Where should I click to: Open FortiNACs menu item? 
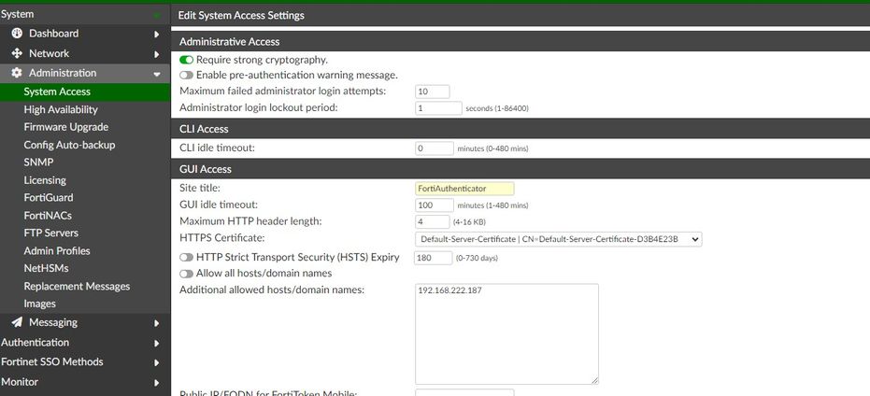(x=48, y=215)
